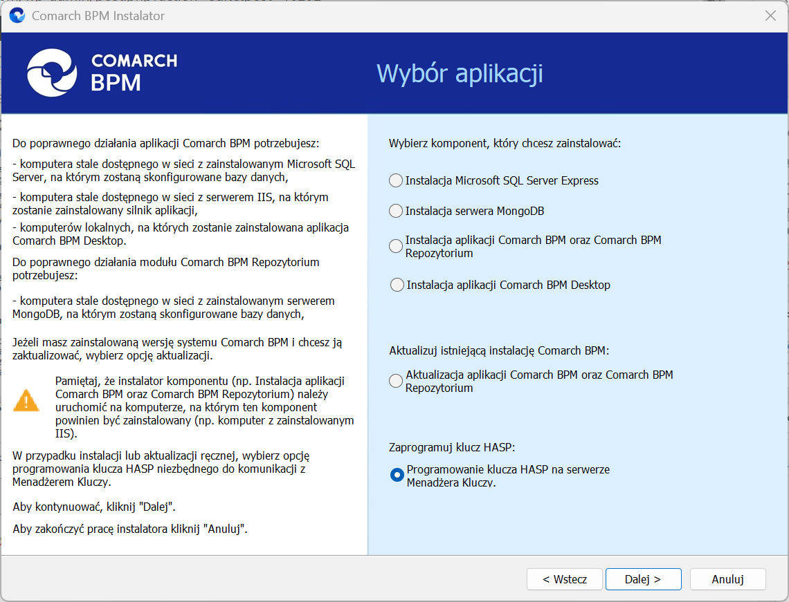Viewport: 789px width, 602px height.
Task: Click "Jeżeli masz zainstalowaną wersję systemu" paragraph
Action: coord(177,349)
